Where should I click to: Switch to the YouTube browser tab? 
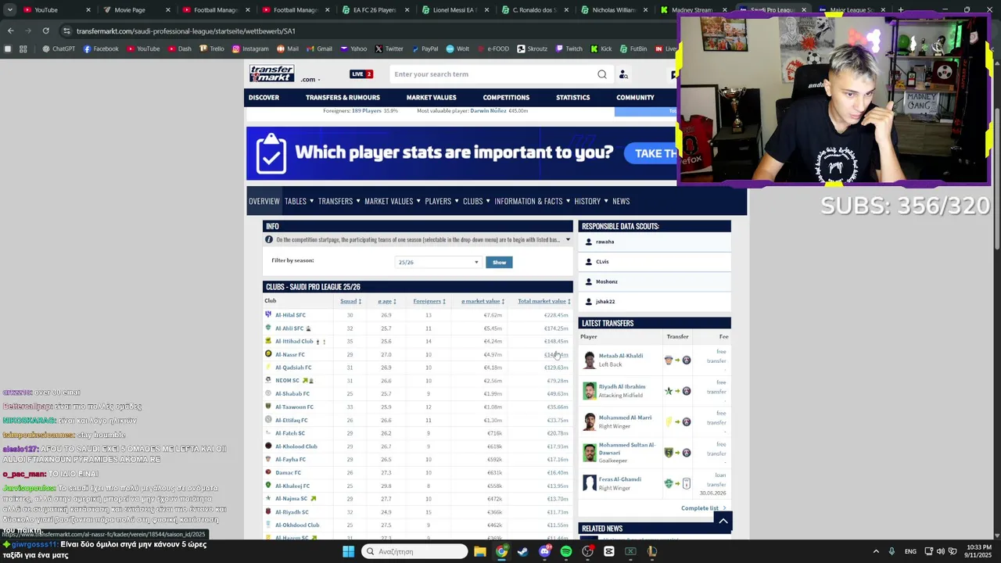55,10
